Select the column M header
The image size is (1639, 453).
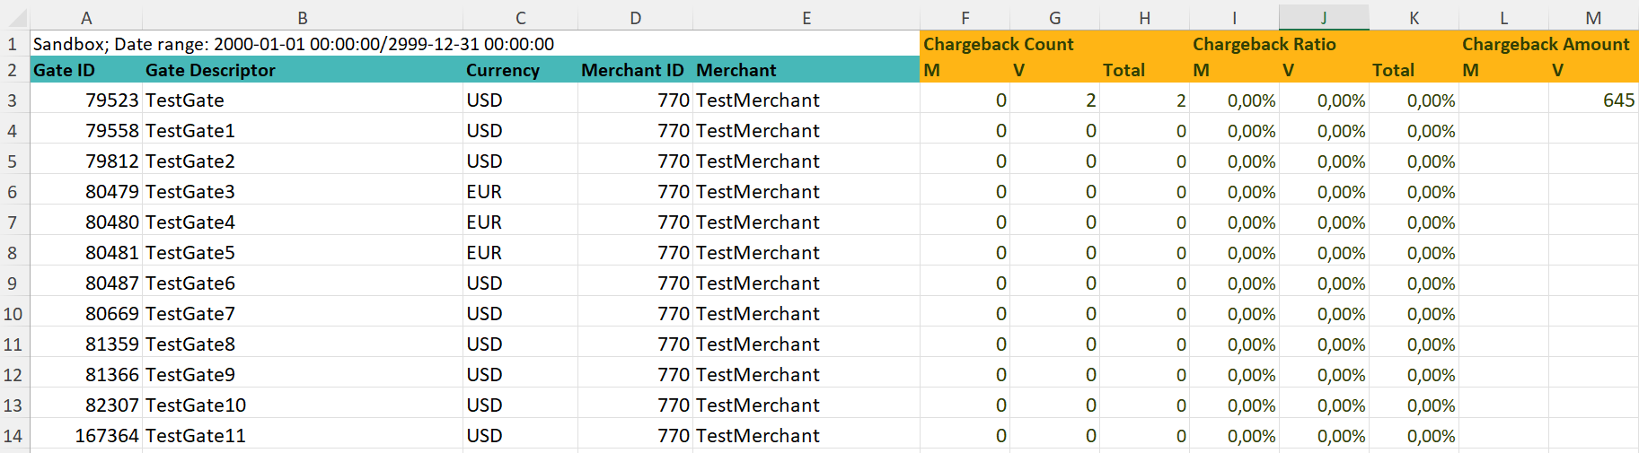click(1593, 17)
